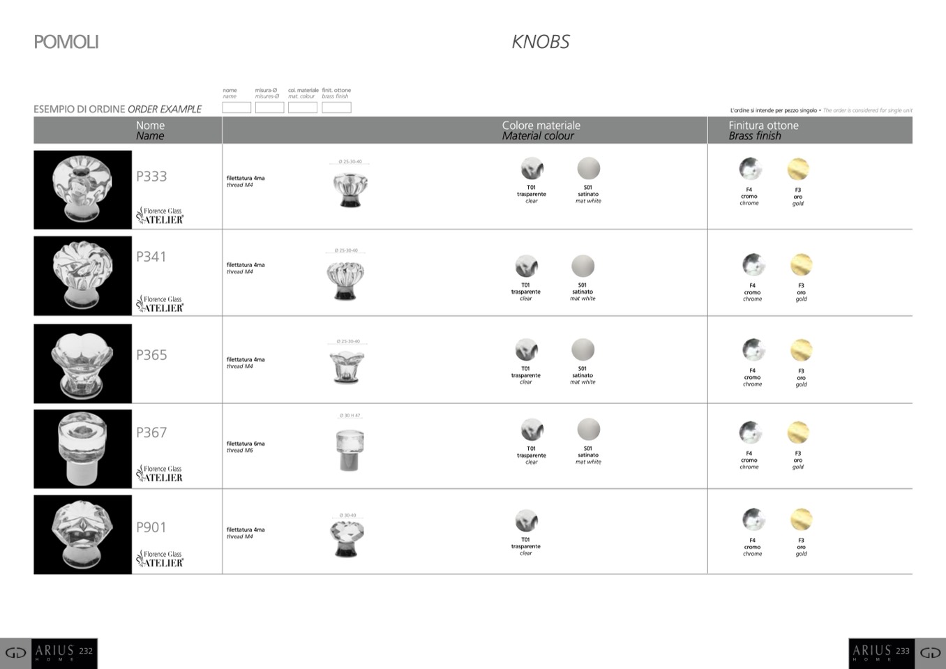Choose P901 F3 oro gold finish swatch

801,520
